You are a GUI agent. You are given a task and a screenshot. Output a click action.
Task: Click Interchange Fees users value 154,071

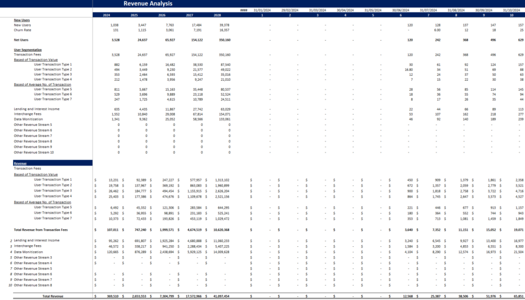(224, 114)
